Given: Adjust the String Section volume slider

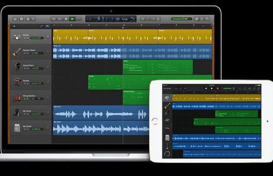Looking at the screenshot, I should 37,99.
